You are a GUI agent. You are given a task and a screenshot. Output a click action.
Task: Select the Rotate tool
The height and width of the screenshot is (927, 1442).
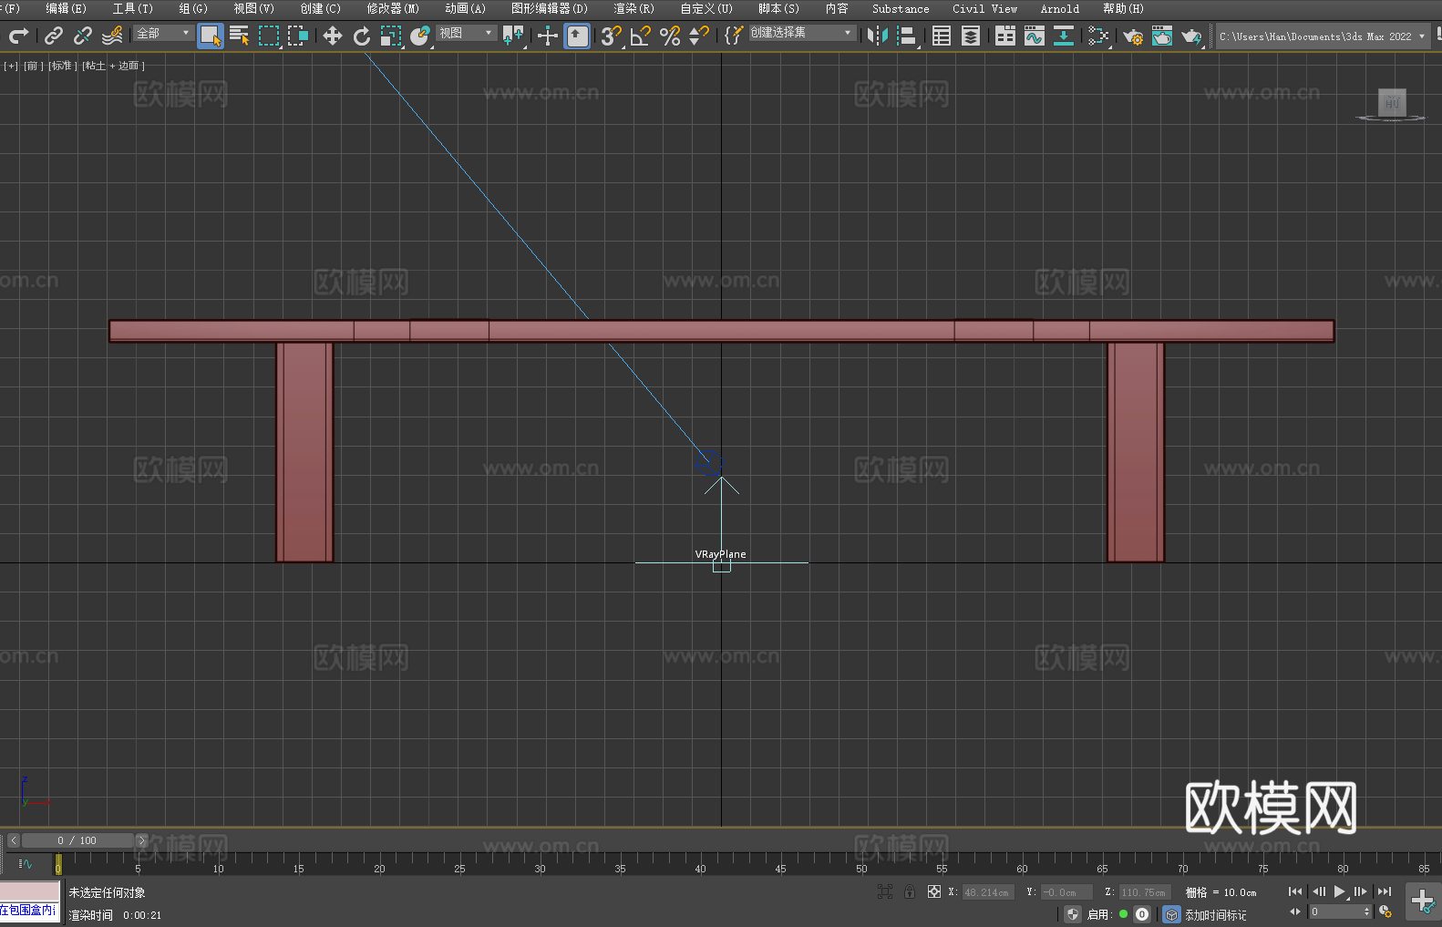[x=362, y=36]
